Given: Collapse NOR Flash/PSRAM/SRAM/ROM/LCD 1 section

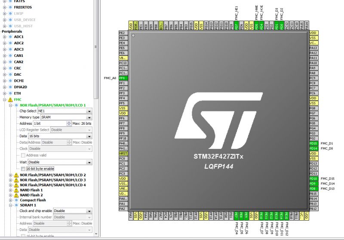Looking at the screenshot, I should pos(10,105).
